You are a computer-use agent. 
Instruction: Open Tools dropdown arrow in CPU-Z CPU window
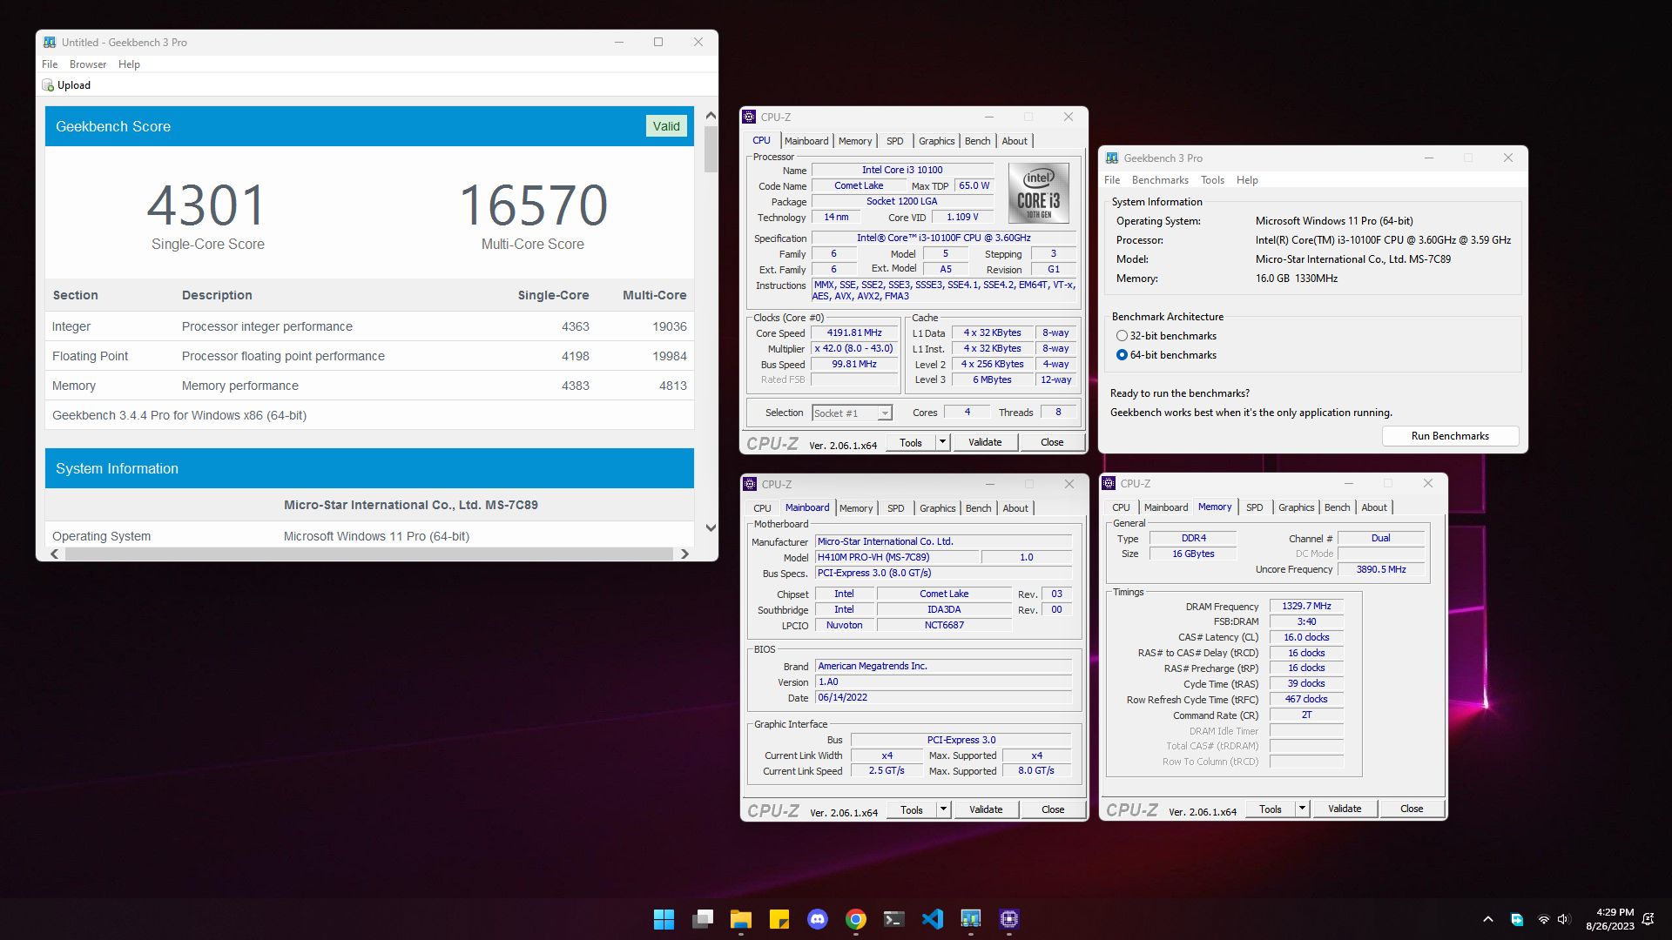pos(942,442)
